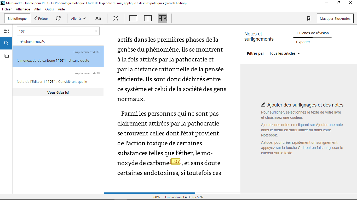Open the Affichage menu
Screen dimensions: 357x200
[23, 9]
